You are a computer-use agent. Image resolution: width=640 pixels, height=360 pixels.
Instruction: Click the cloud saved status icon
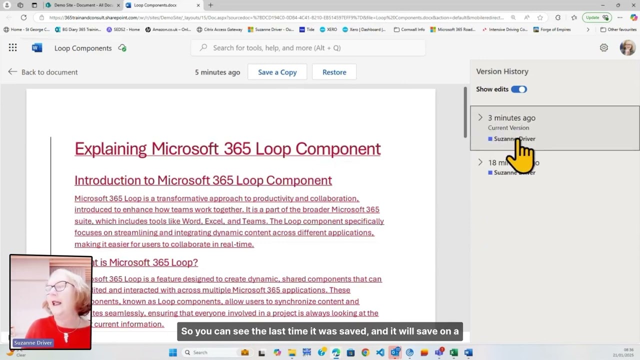click(x=122, y=48)
